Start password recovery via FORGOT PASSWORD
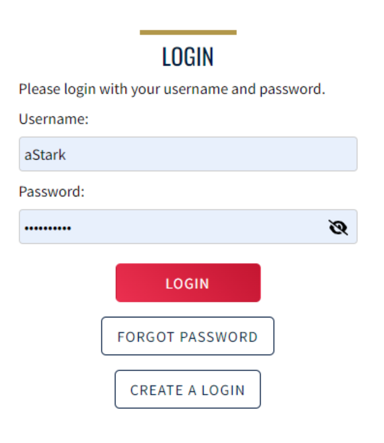 187,336
